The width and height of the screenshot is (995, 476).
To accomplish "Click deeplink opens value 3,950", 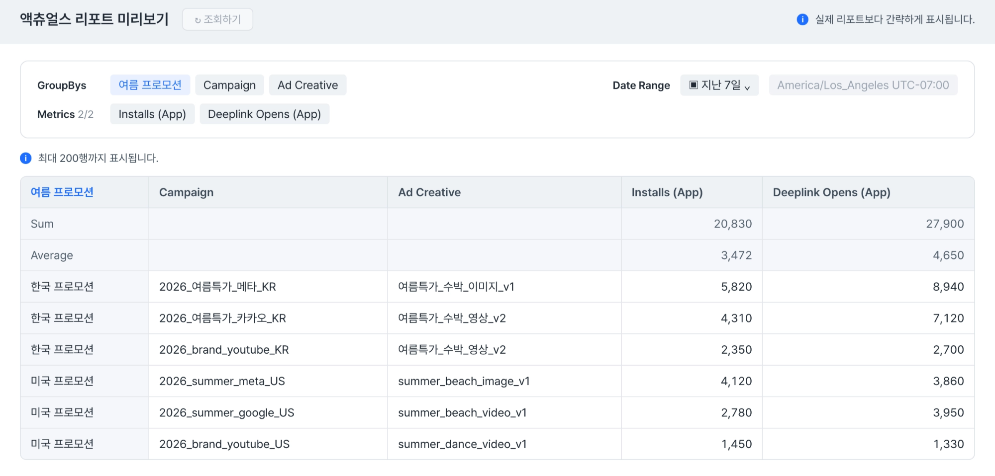I will 948,412.
